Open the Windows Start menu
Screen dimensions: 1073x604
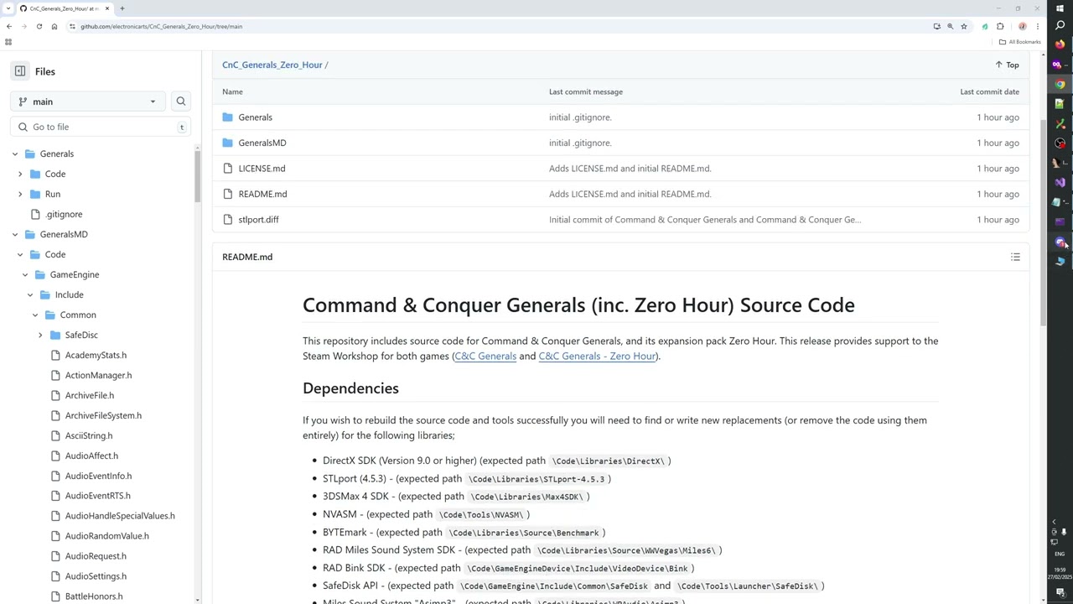1060,8
